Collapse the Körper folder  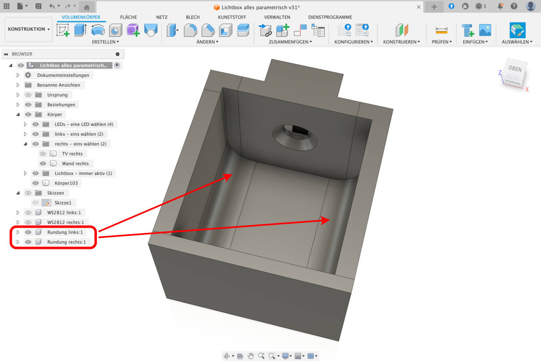(x=18, y=115)
